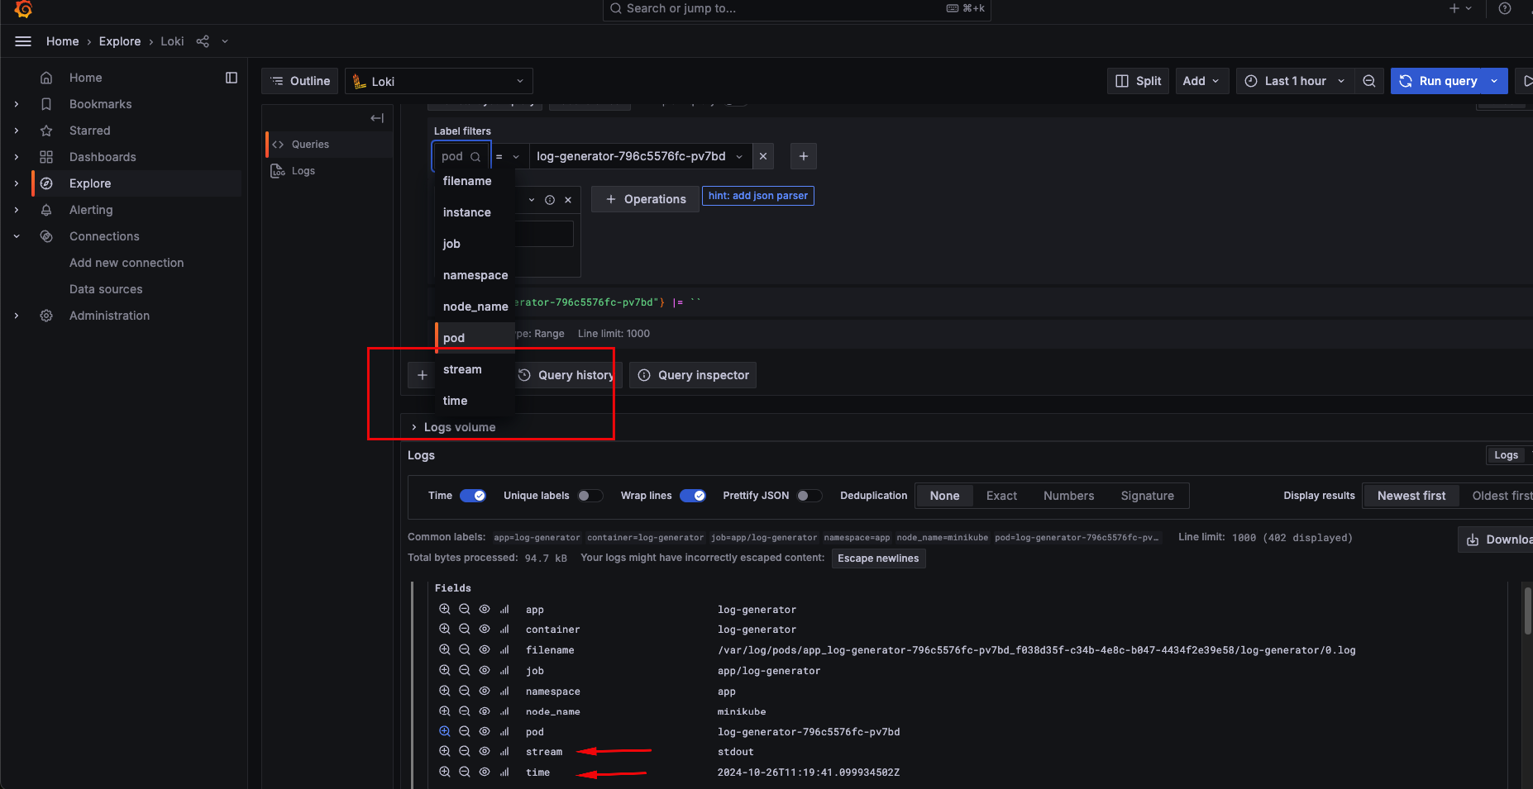Screen dimensions: 1533x789
Task: Click the plus new item icon in top bar
Action: tap(1454, 8)
